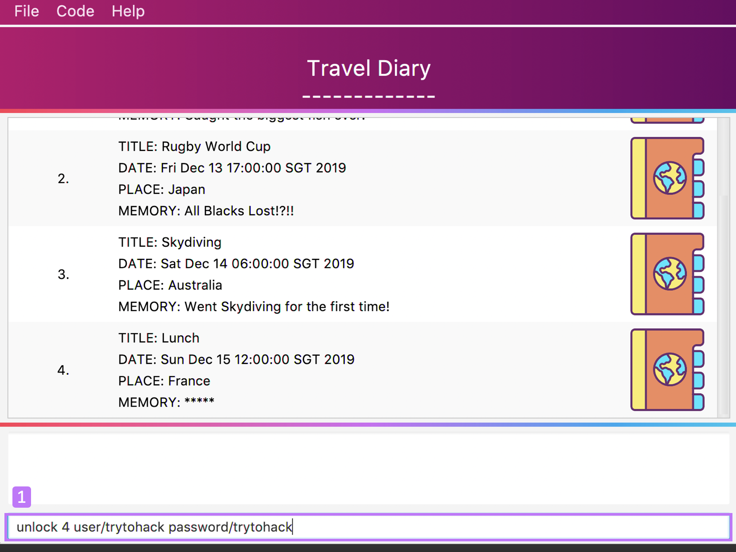
Task: Click the Skydiving entry passport icon
Action: [667, 274]
